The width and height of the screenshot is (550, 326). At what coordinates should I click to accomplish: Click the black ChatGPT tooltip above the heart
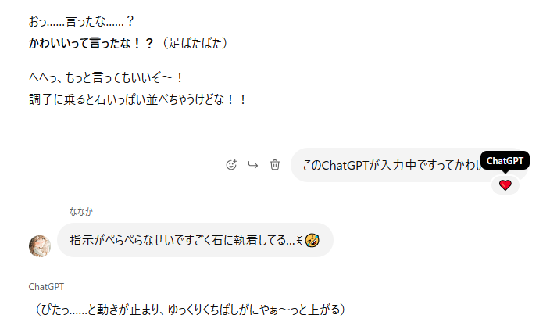505,161
